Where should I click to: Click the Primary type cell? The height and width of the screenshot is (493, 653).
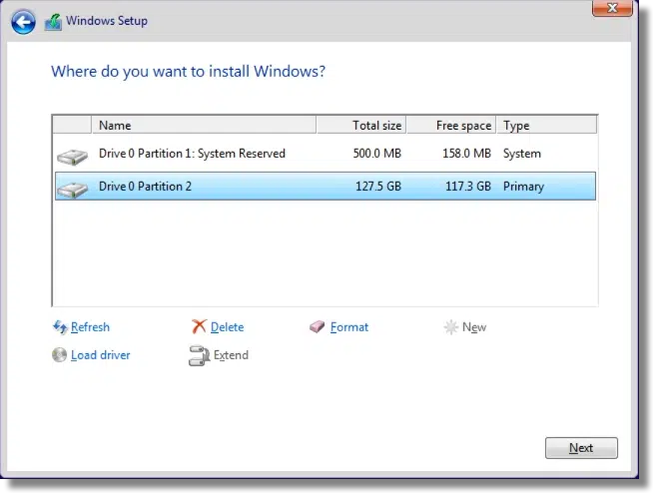pos(523,187)
